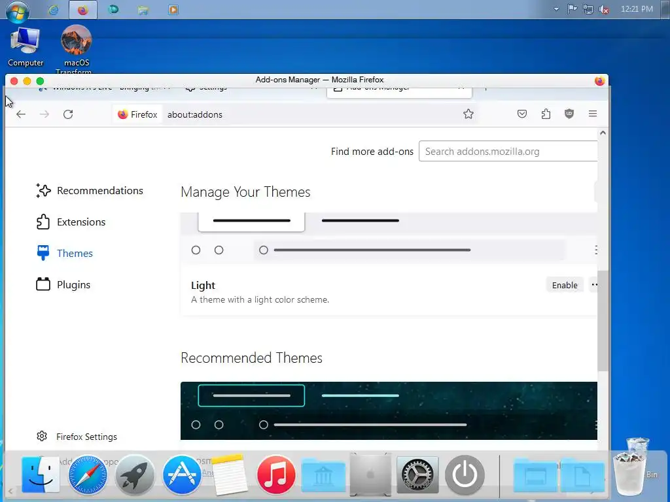The width and height of the screenshot is (670, 502).
Task: Open iTunes music dock icon
Action: coord(276,475)
